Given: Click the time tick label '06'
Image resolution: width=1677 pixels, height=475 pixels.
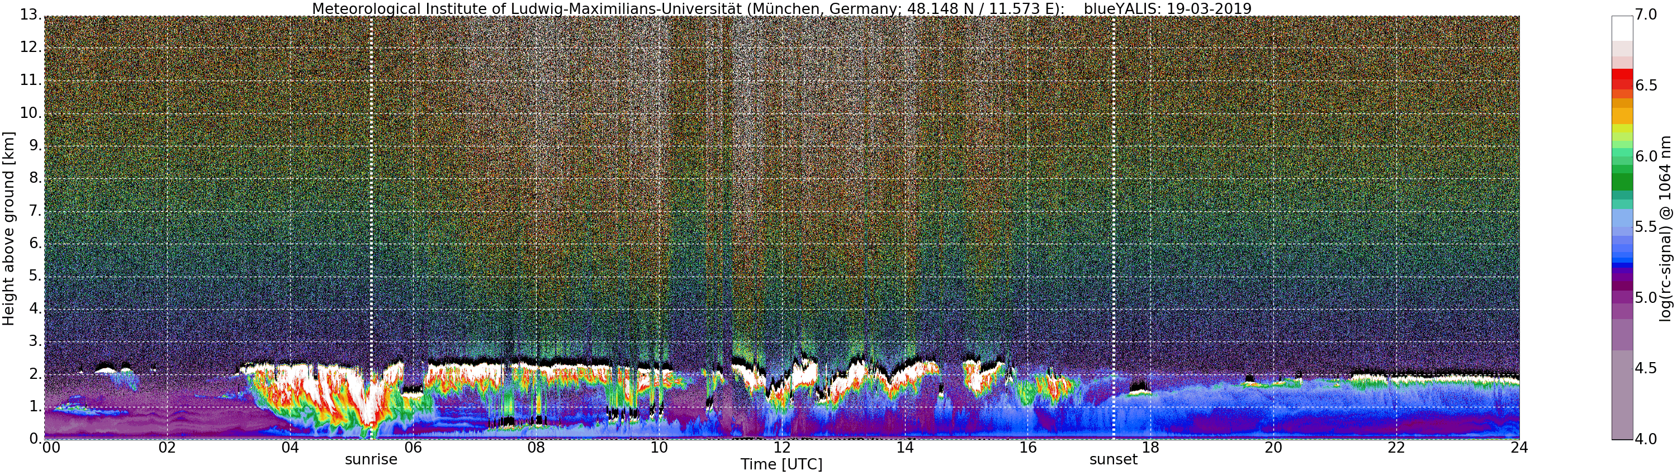Looking at the screenshot, I should click(414, 448).
